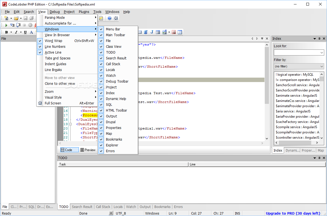
Task: Click the greyed Save floppy icon
Action: tap(25, 18)
